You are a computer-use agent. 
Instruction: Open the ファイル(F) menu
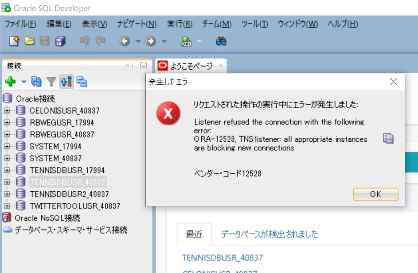[x=20, y=24]
